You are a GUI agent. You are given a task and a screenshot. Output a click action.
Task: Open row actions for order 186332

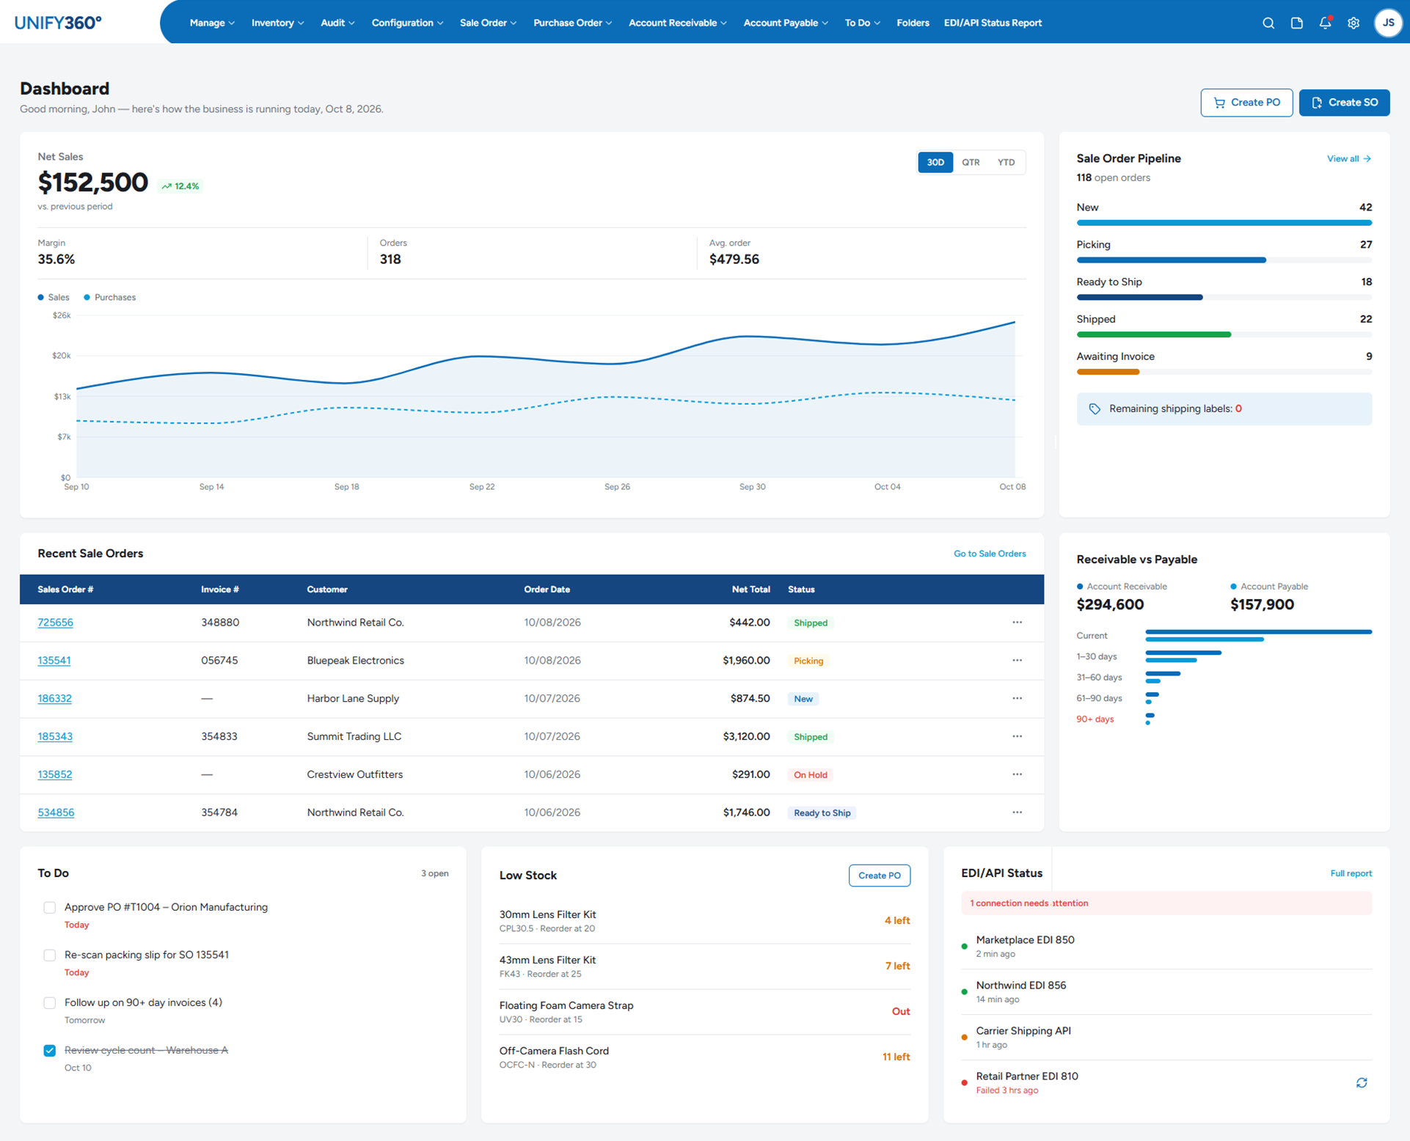[x=1017, y=698]
